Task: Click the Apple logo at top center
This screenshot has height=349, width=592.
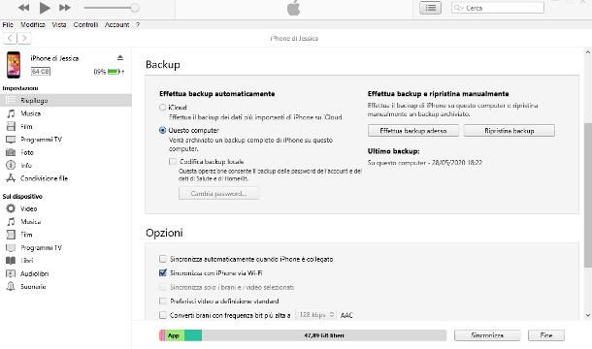Action: (x=293, y=9)
